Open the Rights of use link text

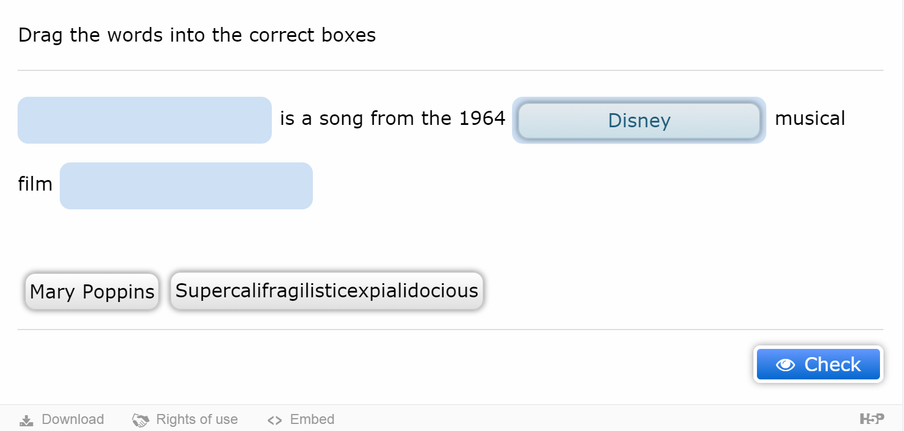coord(197,420)
